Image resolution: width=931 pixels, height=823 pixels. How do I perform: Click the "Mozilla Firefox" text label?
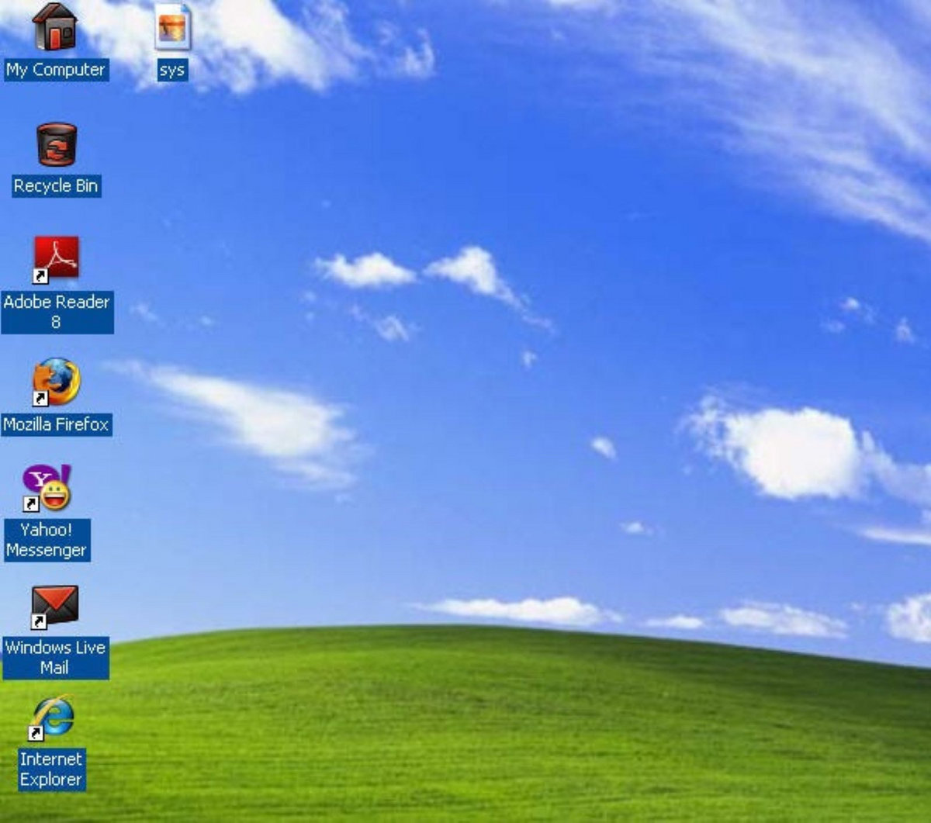tap(56, 424)
